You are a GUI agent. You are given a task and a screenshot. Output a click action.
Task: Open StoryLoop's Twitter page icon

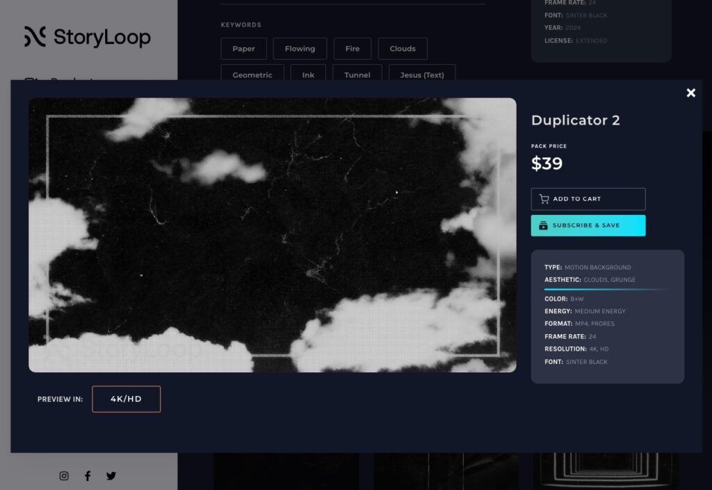[111, 476]
